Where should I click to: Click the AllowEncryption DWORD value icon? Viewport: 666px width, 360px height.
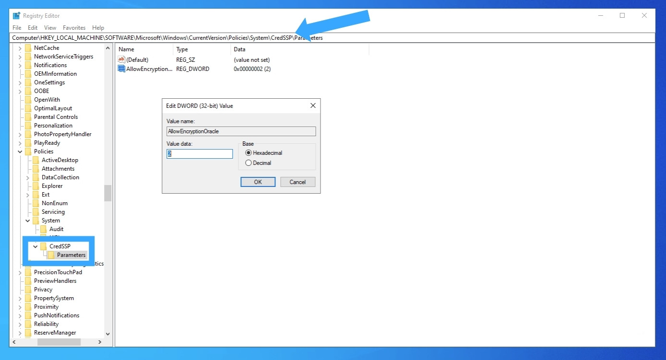click(x=121, y=69)
